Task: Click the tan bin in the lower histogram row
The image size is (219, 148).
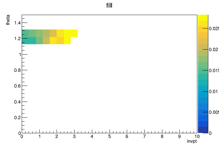Action: coord(46,40)
